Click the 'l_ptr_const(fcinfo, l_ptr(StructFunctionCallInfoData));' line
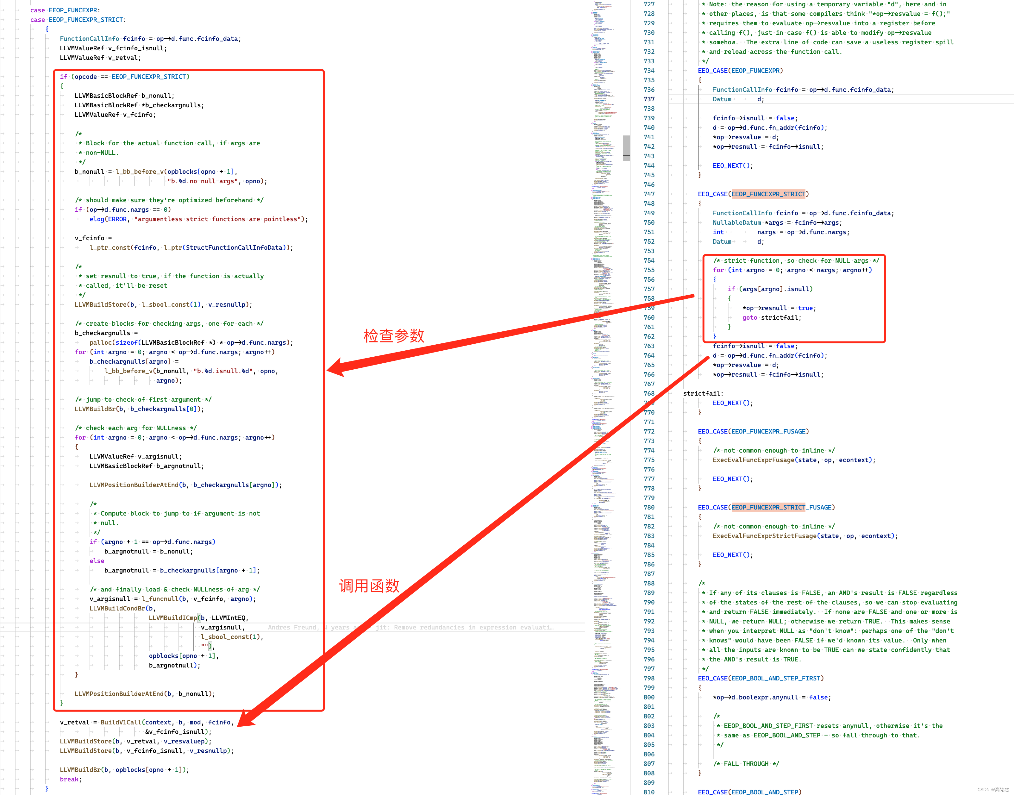The image size is (1014, 795). 191,247
